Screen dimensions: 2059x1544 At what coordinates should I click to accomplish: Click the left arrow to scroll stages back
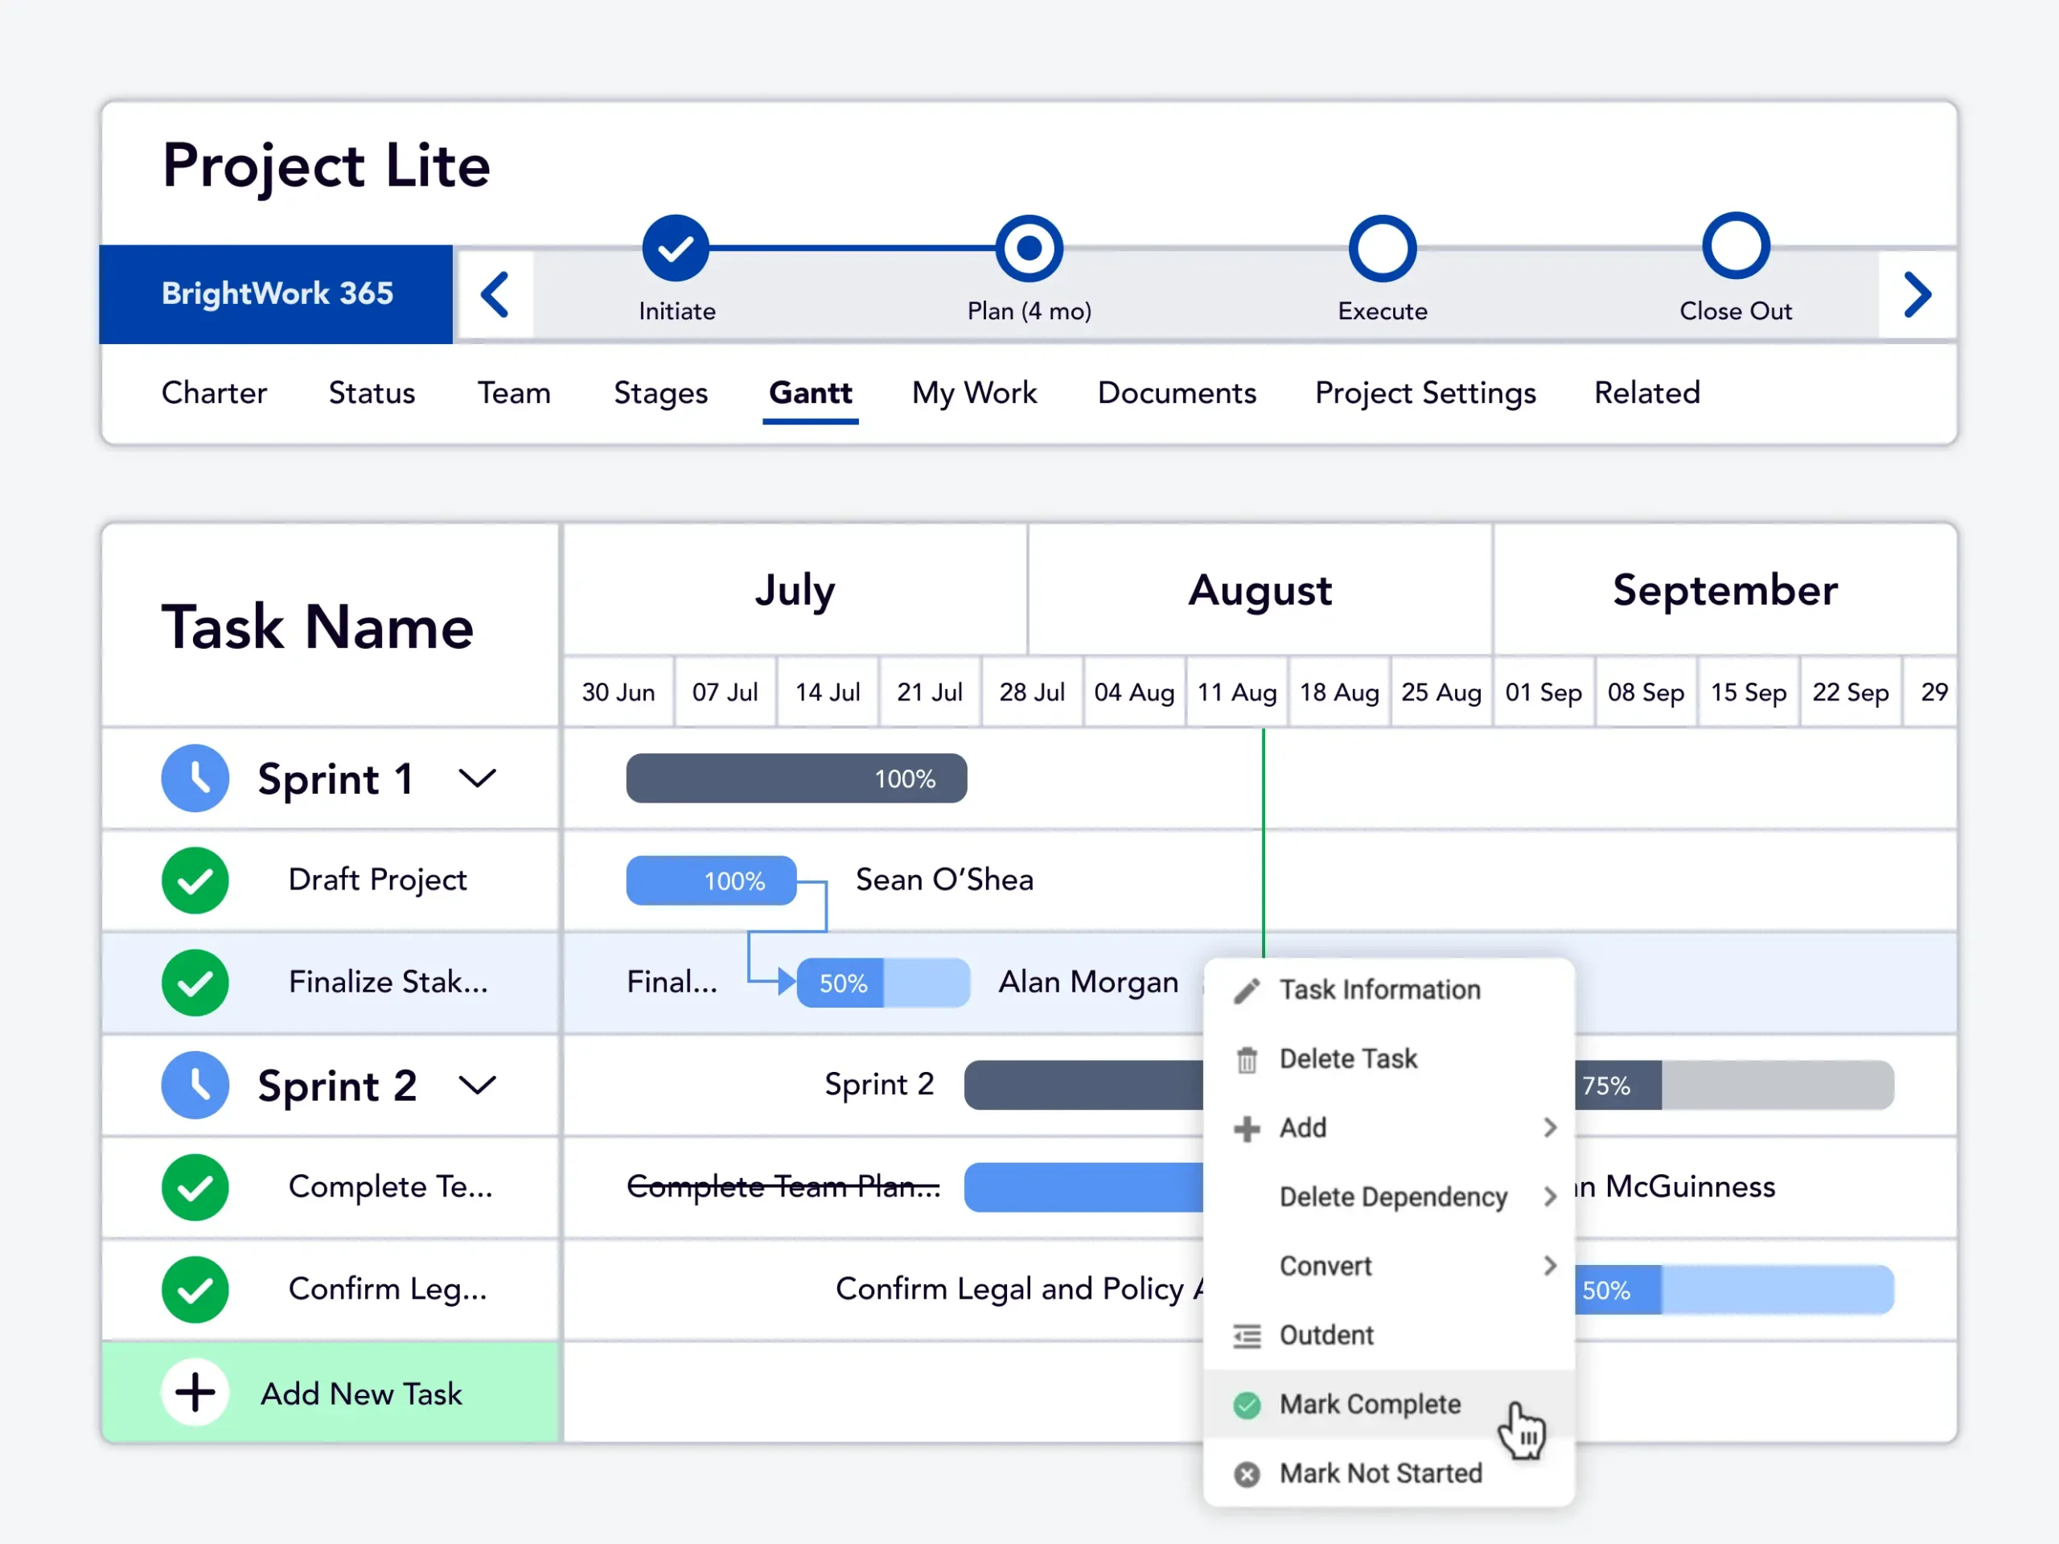click(495, 294)
